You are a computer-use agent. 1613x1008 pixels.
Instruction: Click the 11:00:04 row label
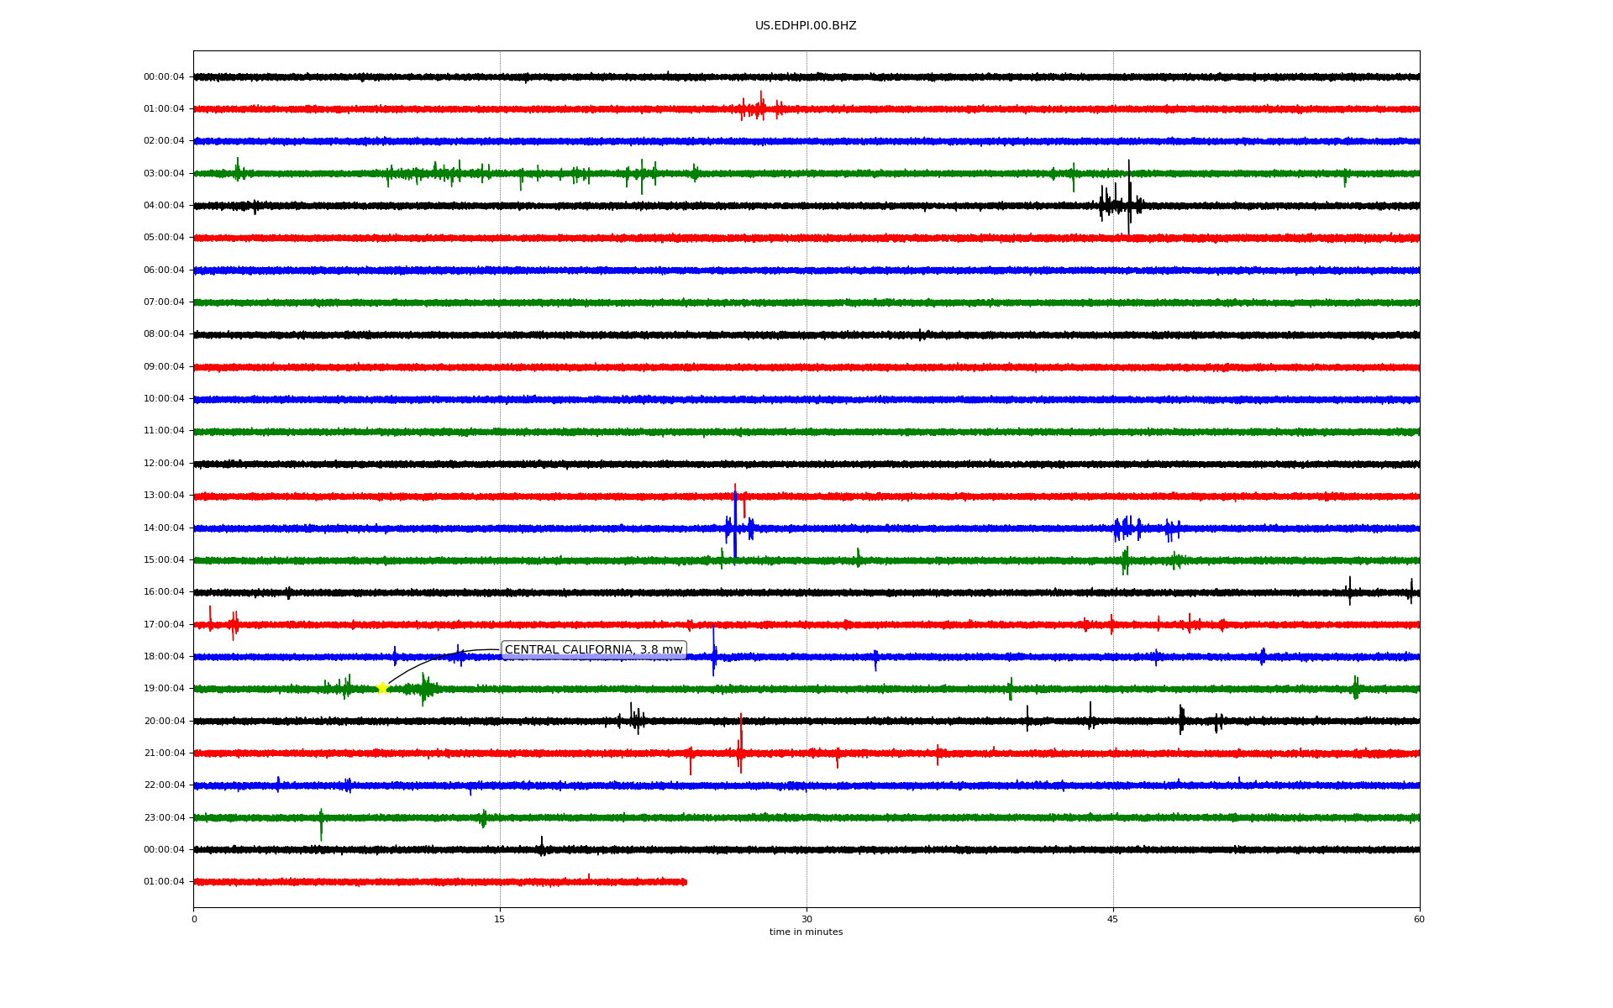(x=164, y=431)
